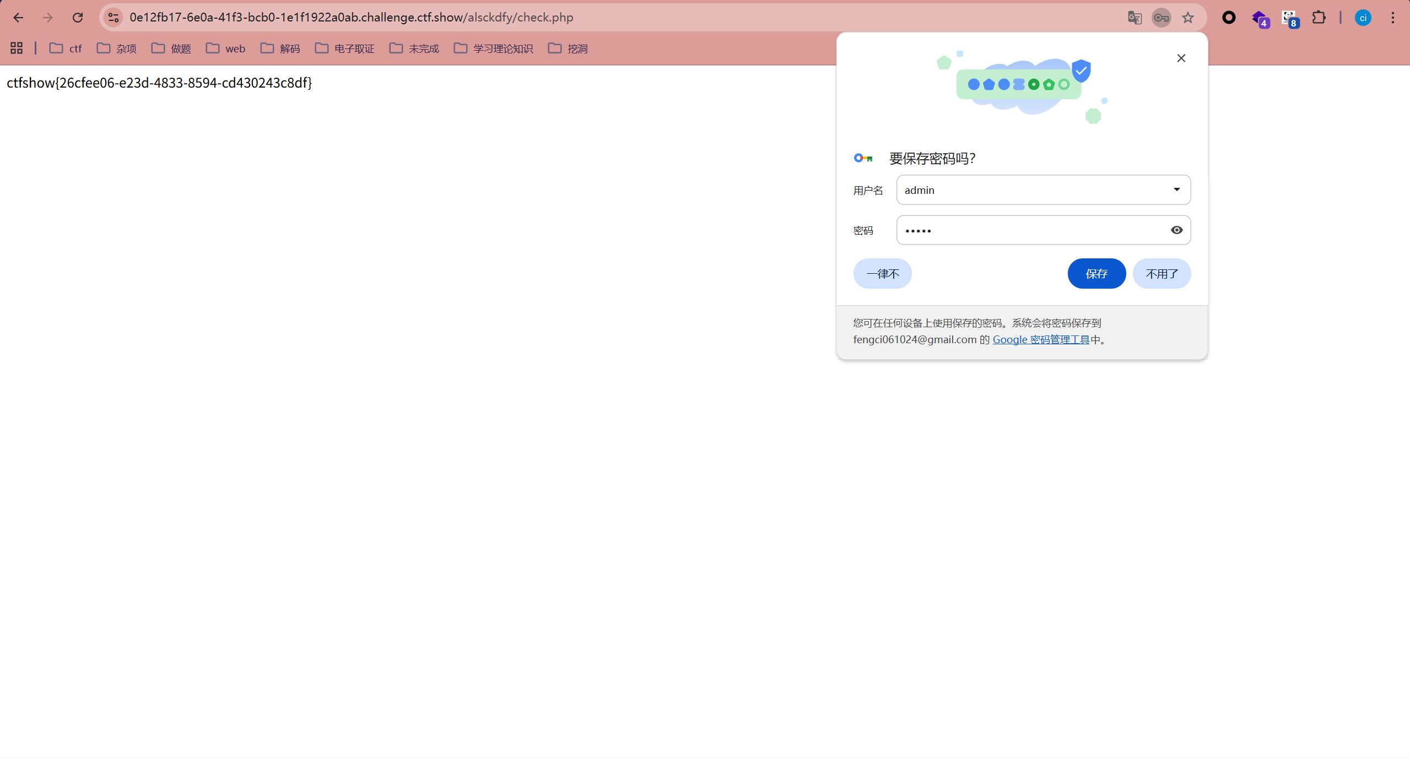Image resolution: width=1410 pixels, height=758 pixels.
Task: Reload the current page
Action: coord(78,18)
